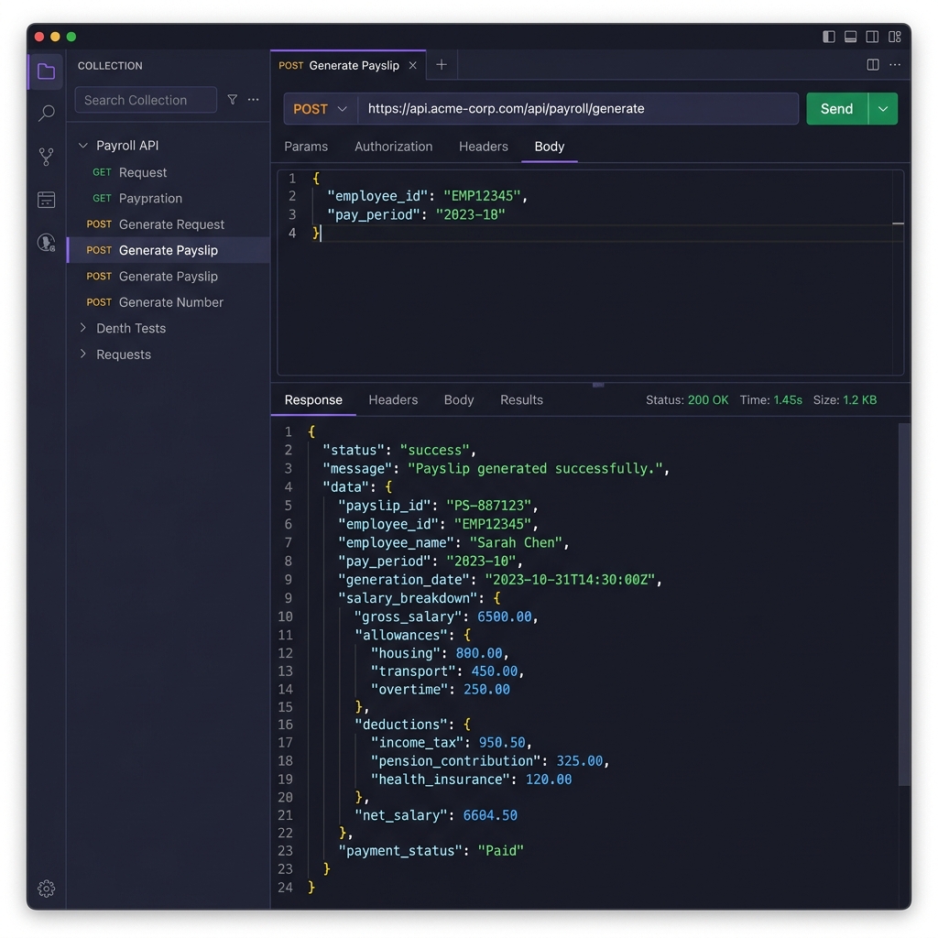This screenshot has width=938, height=938.
Task: Select the Response tab
Action: pos(313,399)
